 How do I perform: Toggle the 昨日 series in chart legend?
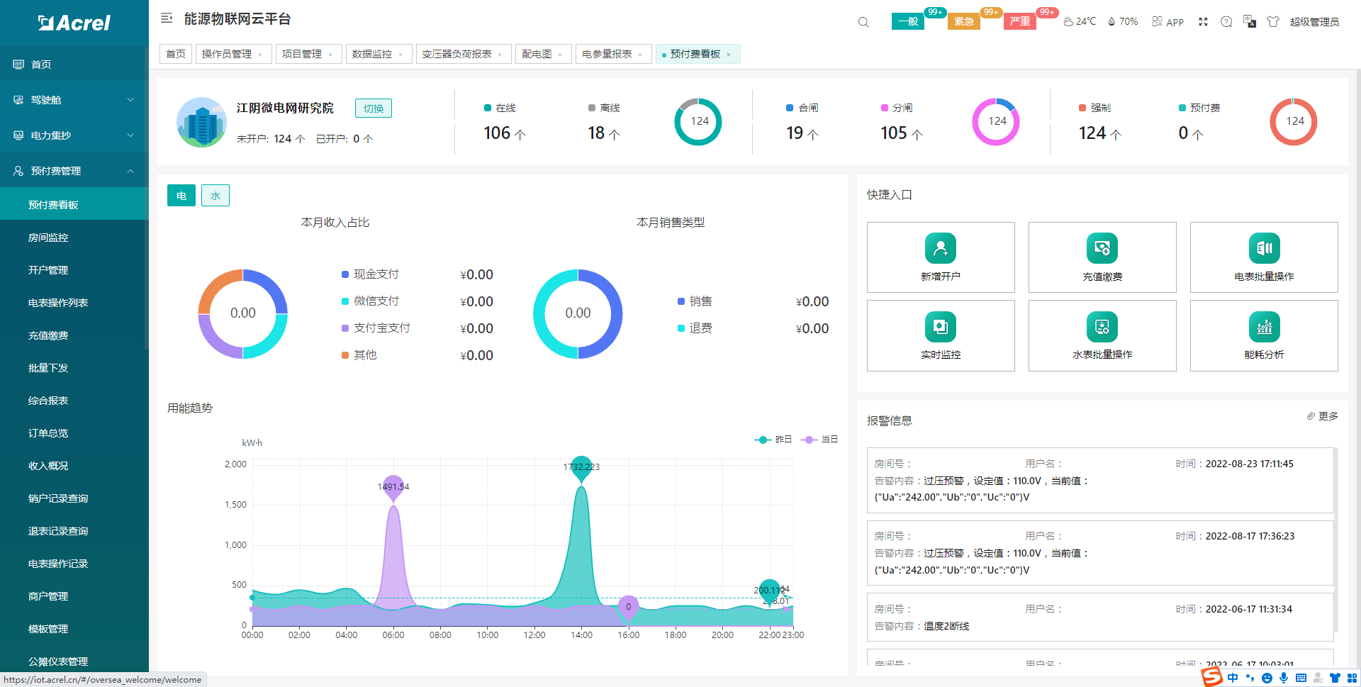click(x=773, y=440)
